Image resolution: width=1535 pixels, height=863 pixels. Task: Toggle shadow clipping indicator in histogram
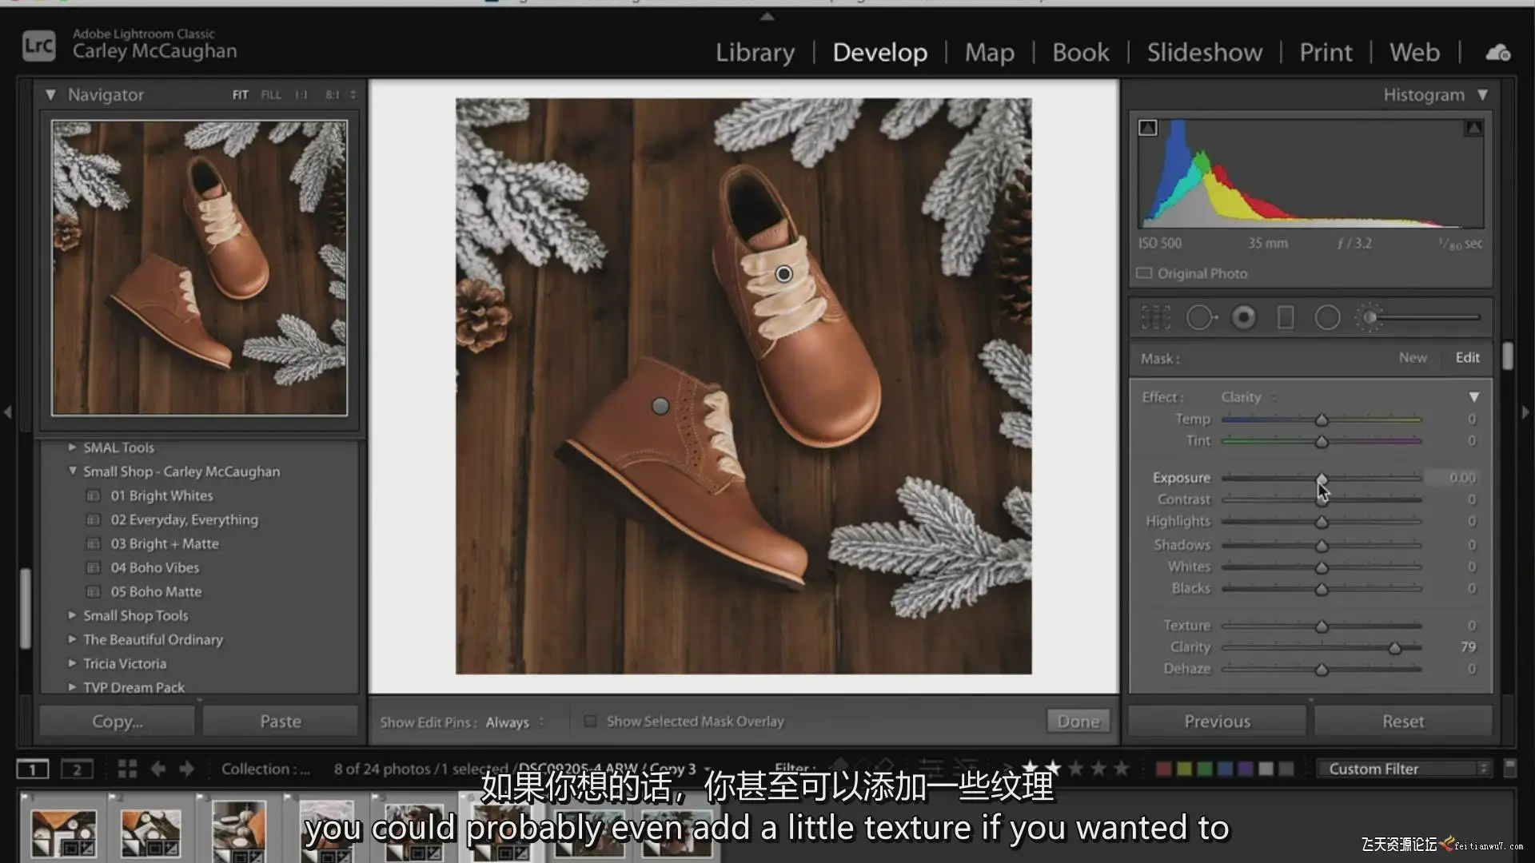tap(1147, 128)
